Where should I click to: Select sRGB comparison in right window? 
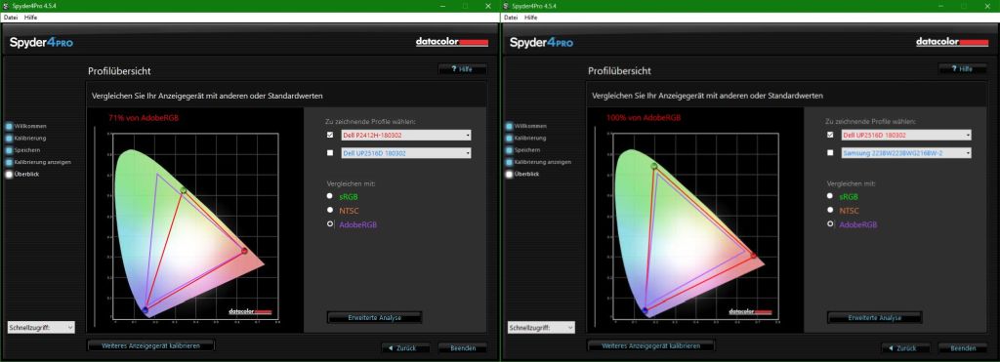coord(830,196)
